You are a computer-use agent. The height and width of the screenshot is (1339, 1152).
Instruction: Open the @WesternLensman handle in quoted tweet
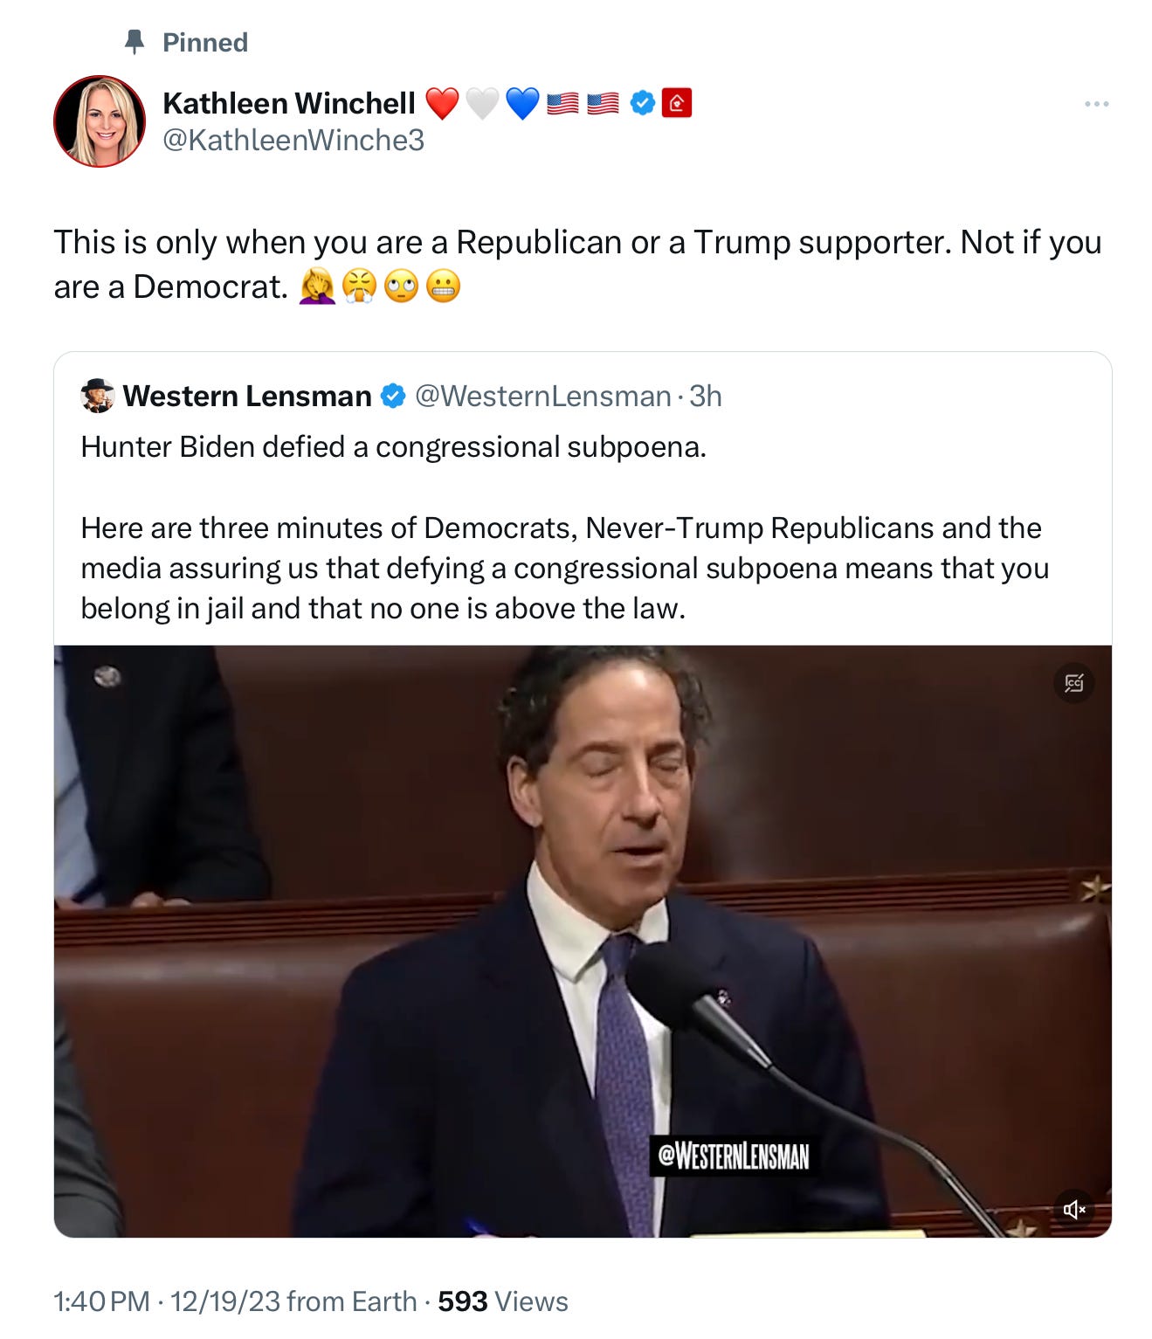click(x=542, y=396)
